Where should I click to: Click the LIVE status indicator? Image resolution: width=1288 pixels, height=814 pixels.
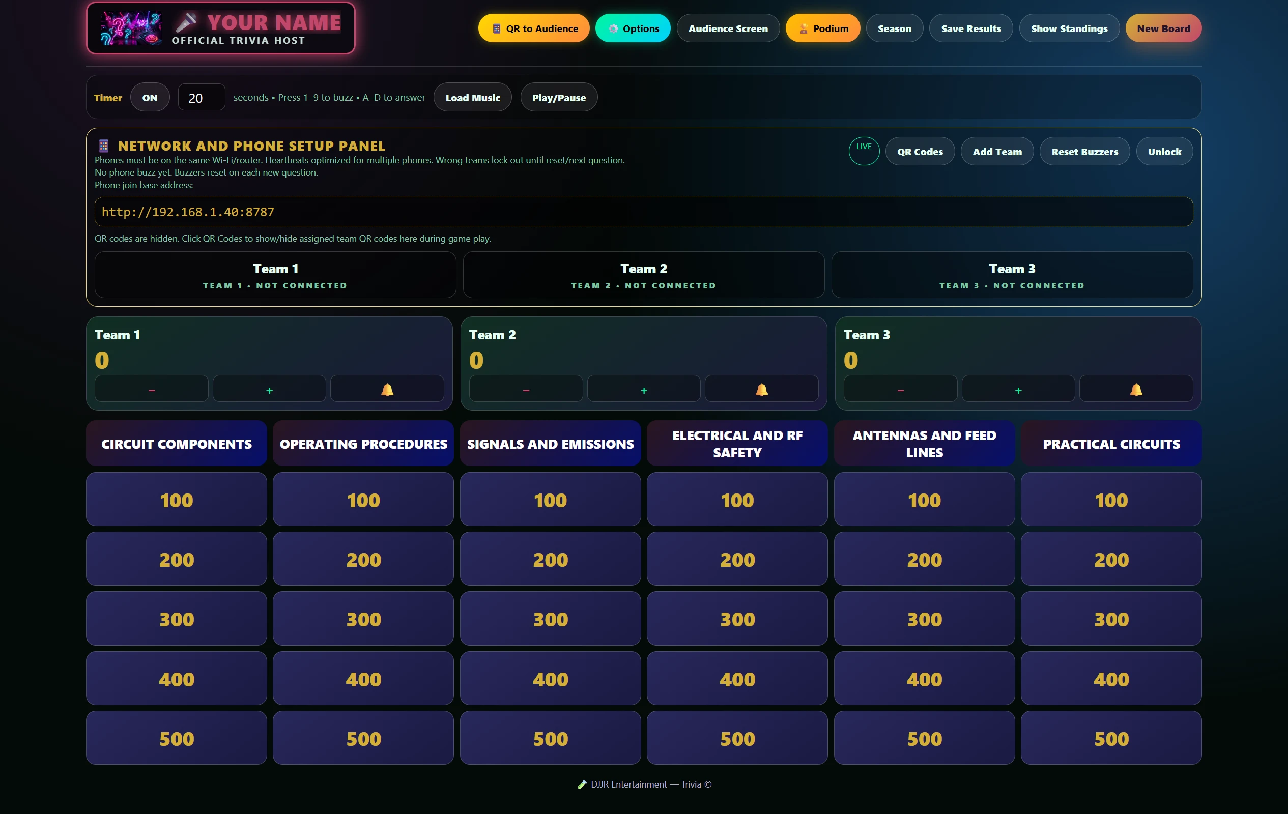864,152
